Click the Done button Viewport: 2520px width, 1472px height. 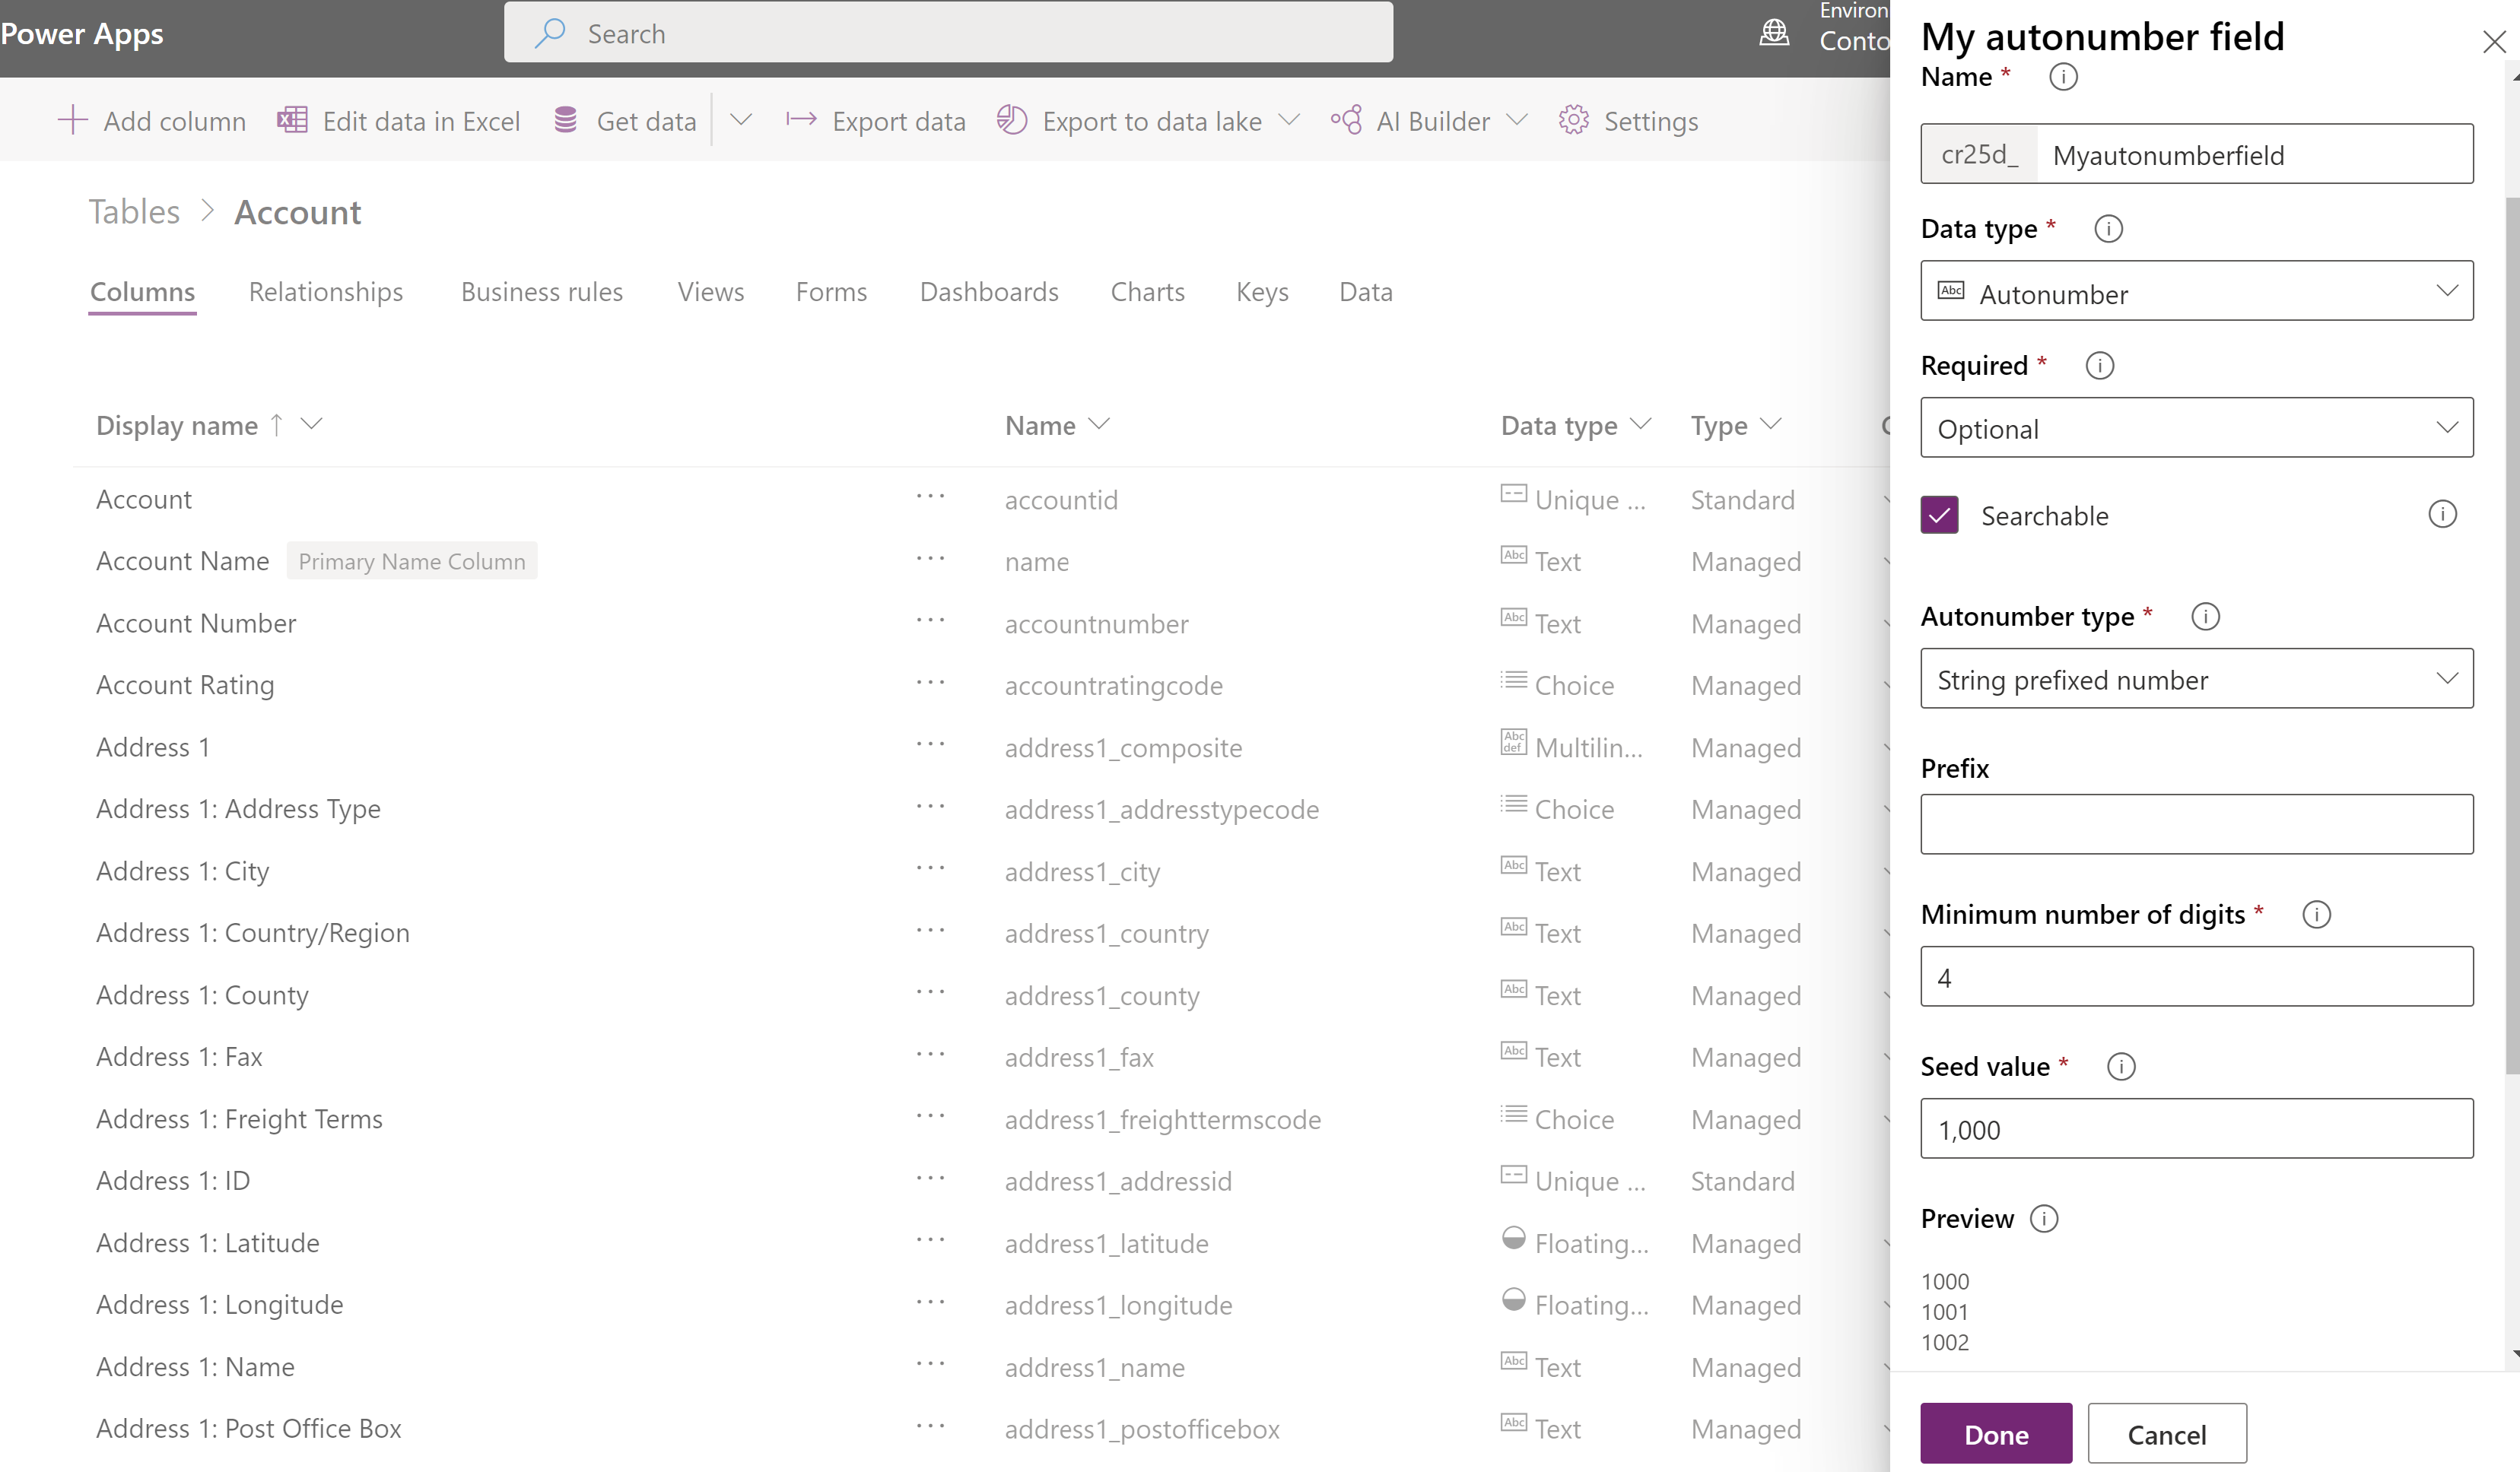tap(1994, 1433)
